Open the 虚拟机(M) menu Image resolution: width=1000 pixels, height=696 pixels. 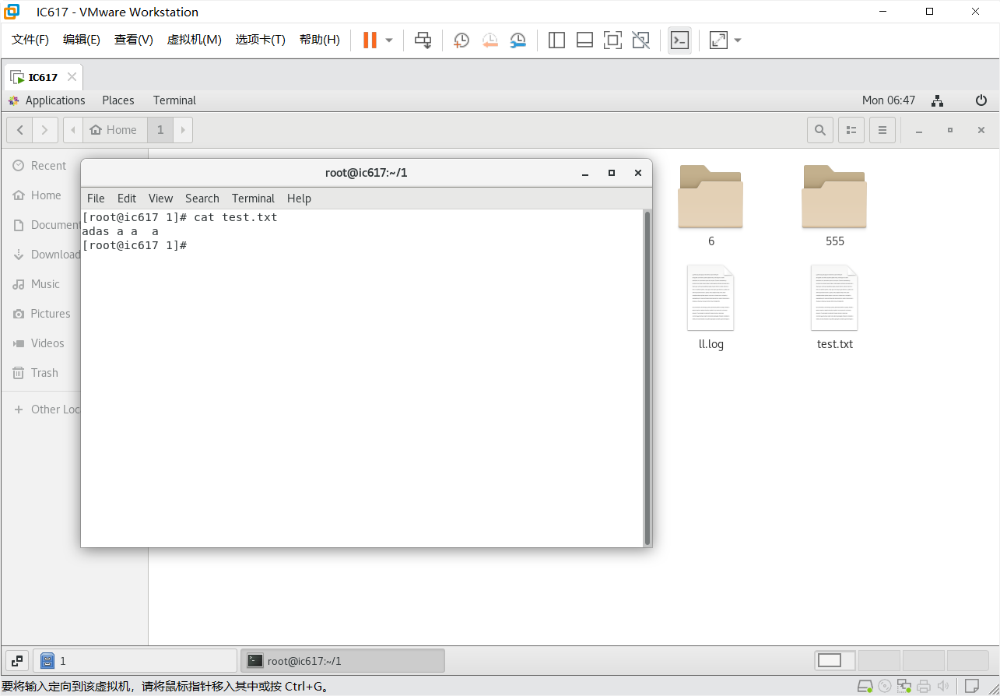195,40
